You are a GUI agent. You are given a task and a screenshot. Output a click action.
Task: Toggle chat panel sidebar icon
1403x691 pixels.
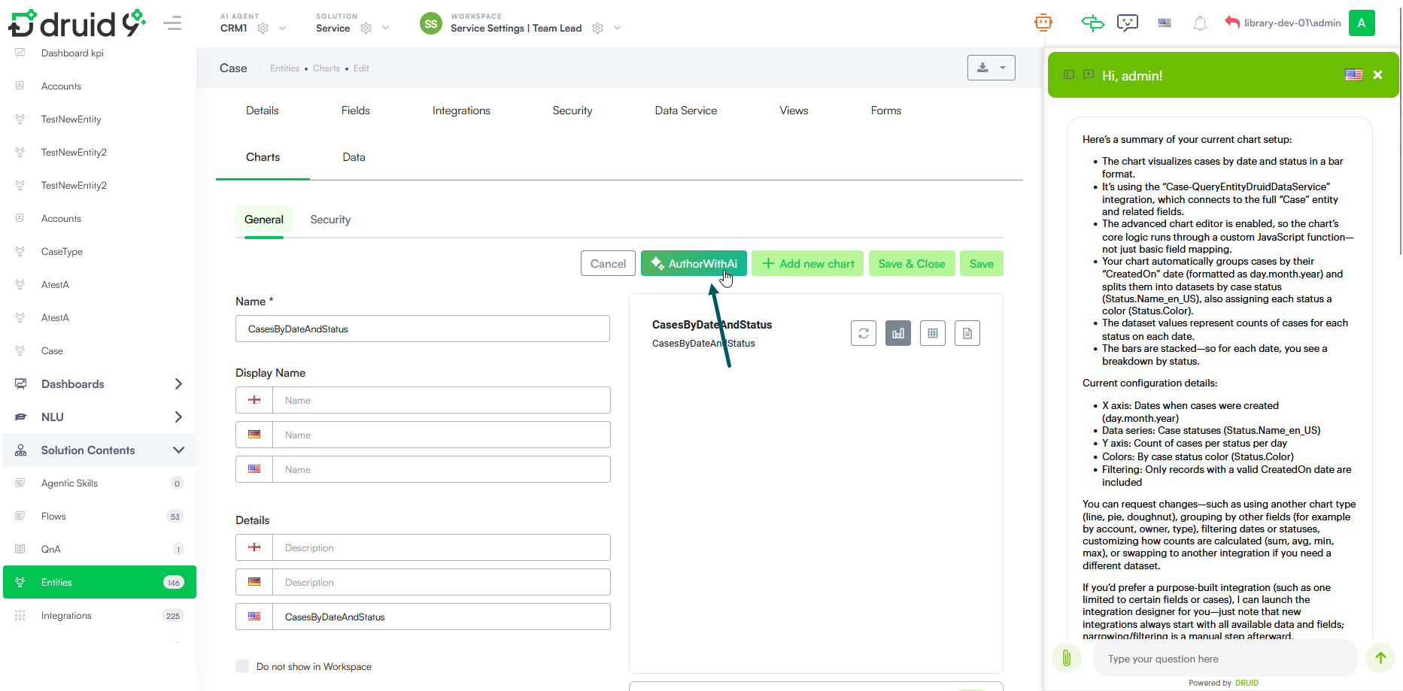(x=1069, y=74)
